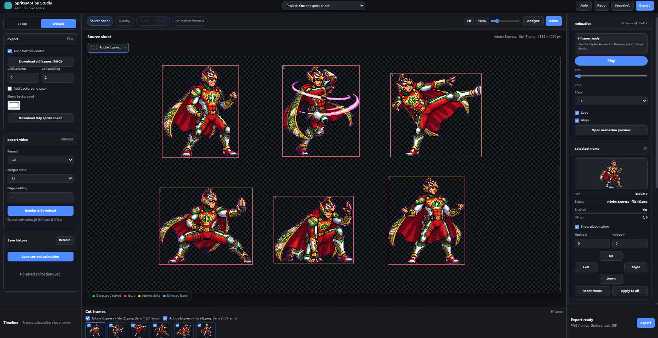Toggle the Loop checkbox
The image size is (658, 338).
coord(577,113)
